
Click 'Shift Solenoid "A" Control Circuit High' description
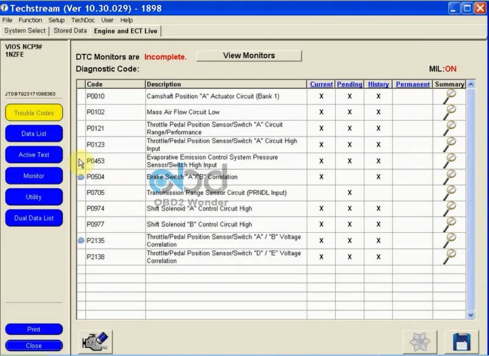(x=199, y=209)
